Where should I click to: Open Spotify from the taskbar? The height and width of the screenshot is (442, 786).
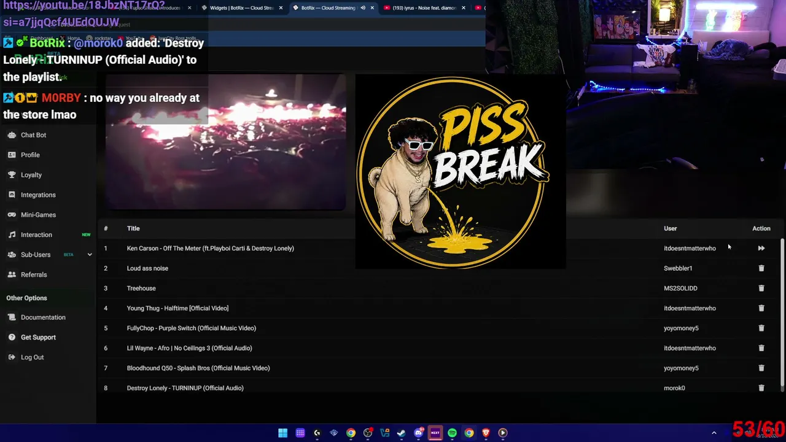click(x=452, y=433)
